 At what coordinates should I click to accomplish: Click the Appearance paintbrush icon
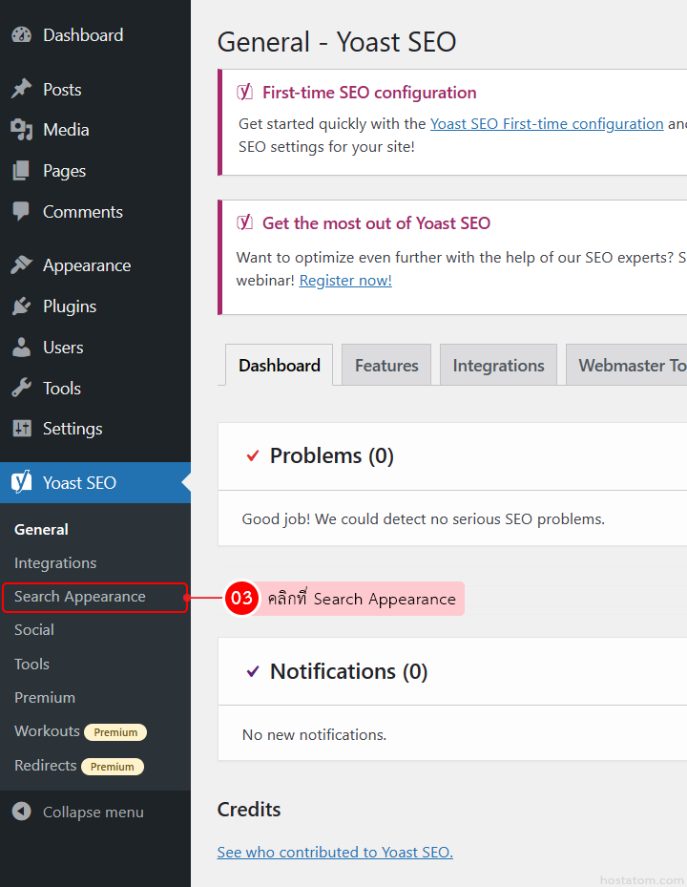(21, 265)
